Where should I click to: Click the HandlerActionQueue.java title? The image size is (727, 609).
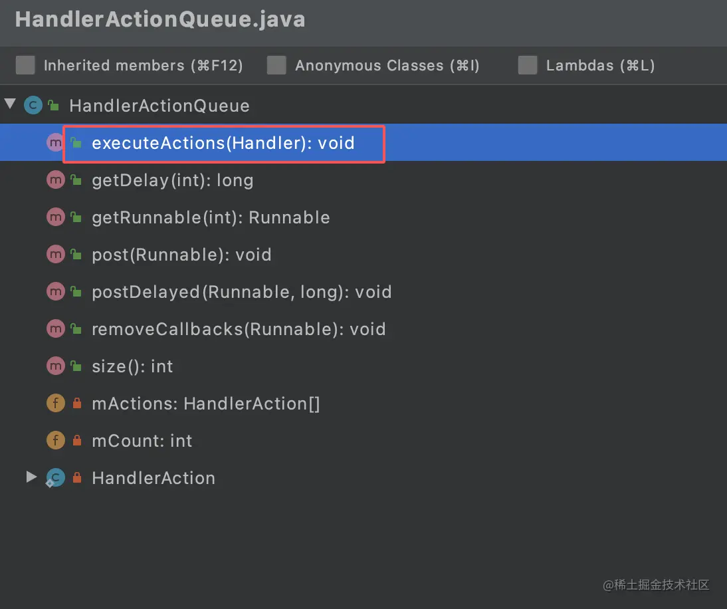click(160, 19)
